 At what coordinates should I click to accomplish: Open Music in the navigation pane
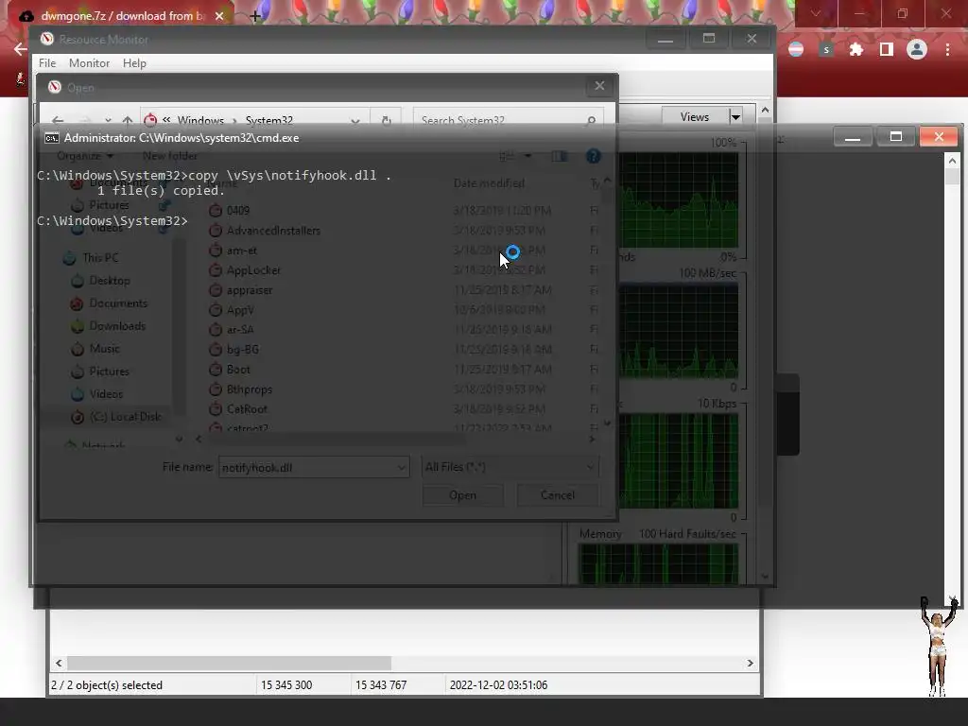[x=104, y=348]
